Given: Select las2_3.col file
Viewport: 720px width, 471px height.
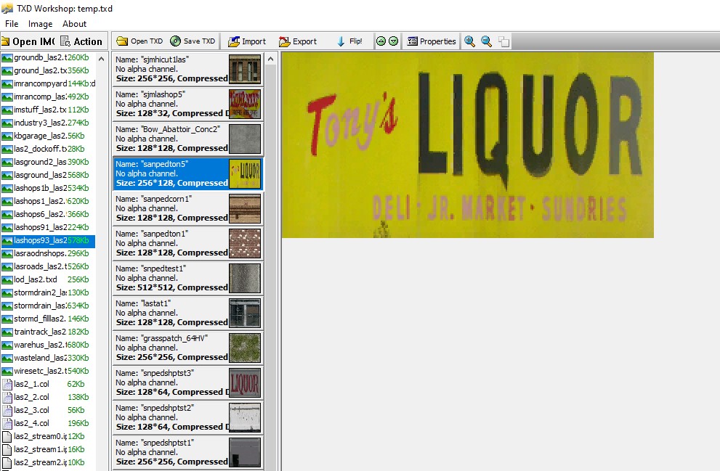Looking at the screenshot, I should 48,411.
